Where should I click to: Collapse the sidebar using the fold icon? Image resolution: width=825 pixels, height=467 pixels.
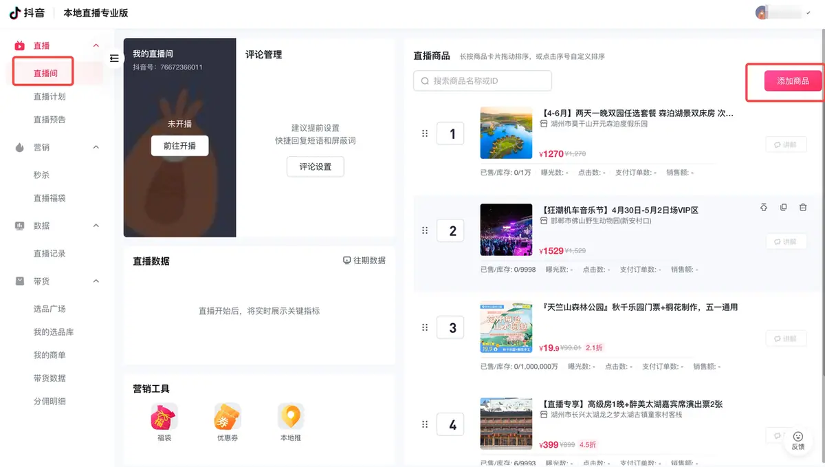coord(114,58)
